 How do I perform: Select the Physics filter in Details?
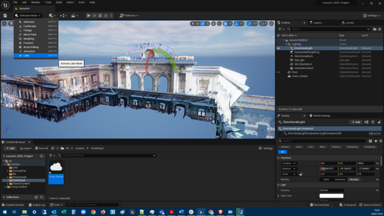coord(336,147)
